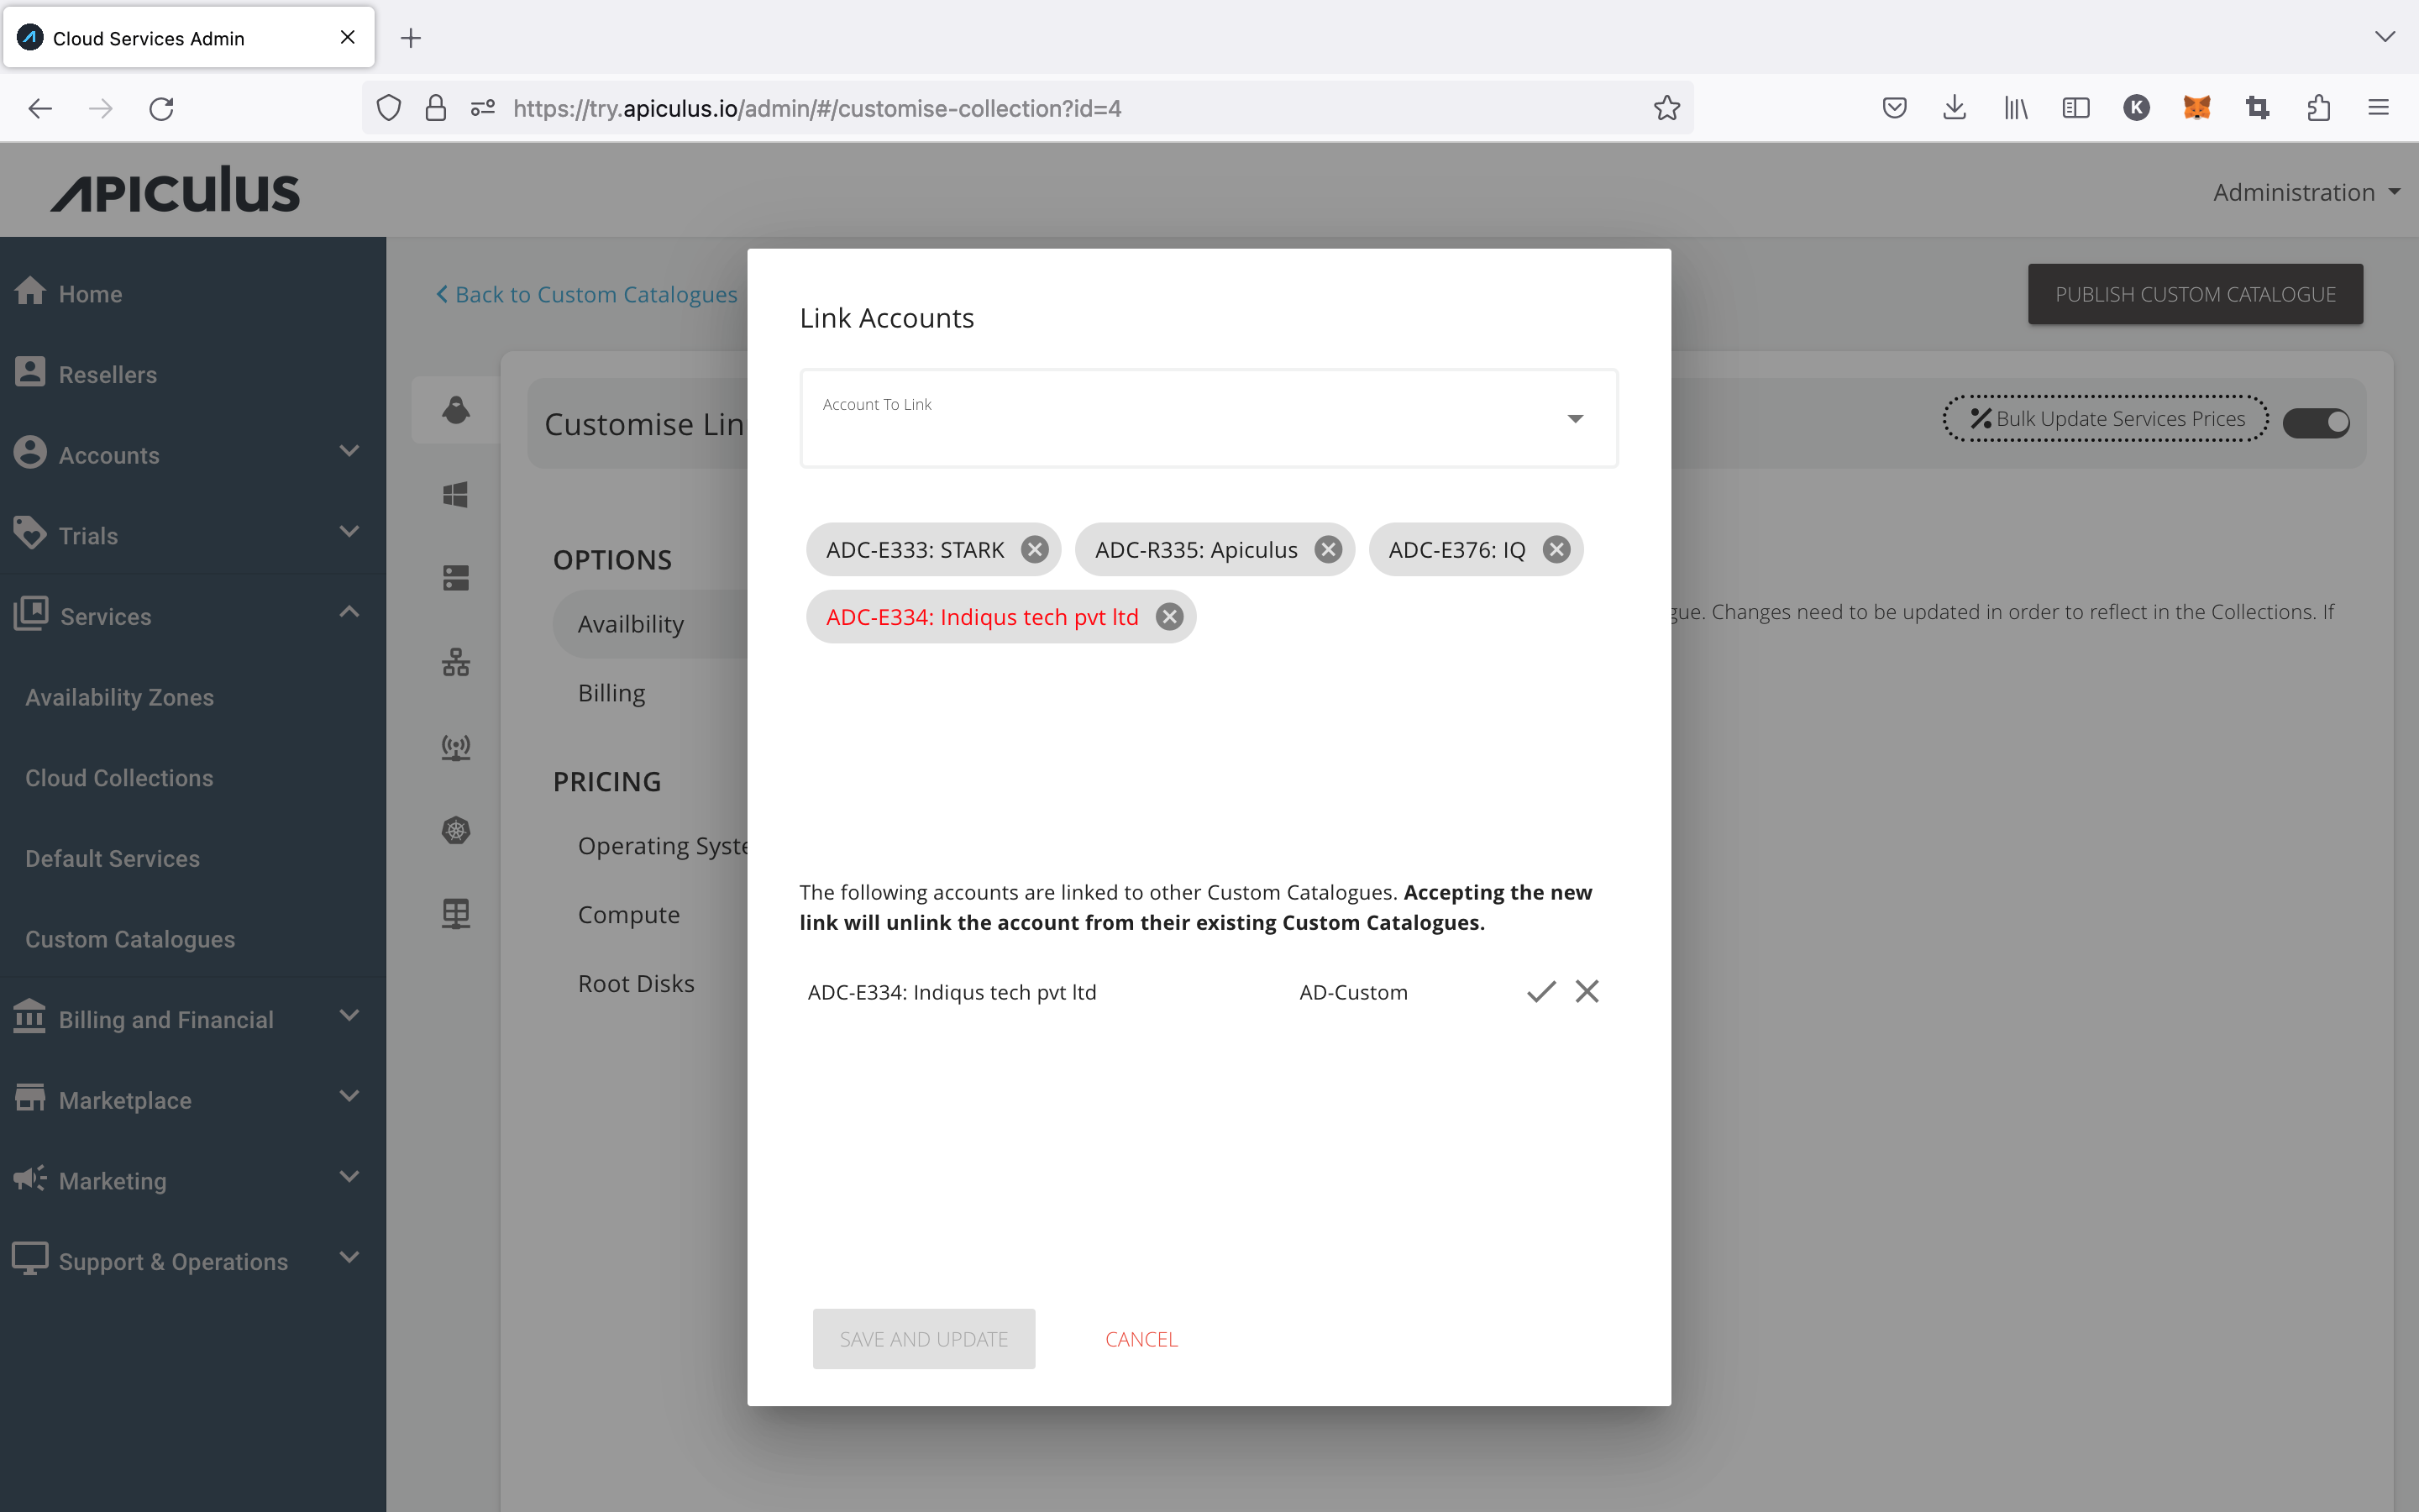Click the Account To Link input field
The width and height of the screenshot is (2419, 1512).
click(1209, 417)
